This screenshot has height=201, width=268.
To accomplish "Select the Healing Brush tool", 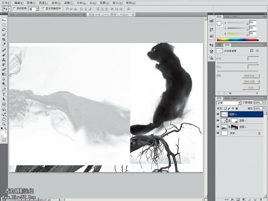I will tap(4, 50).
